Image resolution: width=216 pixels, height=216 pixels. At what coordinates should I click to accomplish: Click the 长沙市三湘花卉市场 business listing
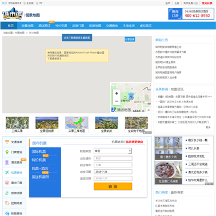(166, 200)
